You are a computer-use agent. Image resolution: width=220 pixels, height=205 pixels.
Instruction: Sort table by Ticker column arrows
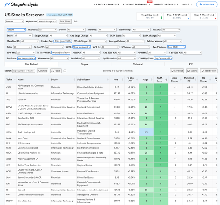pyautogui.click(x=15, y=80)
